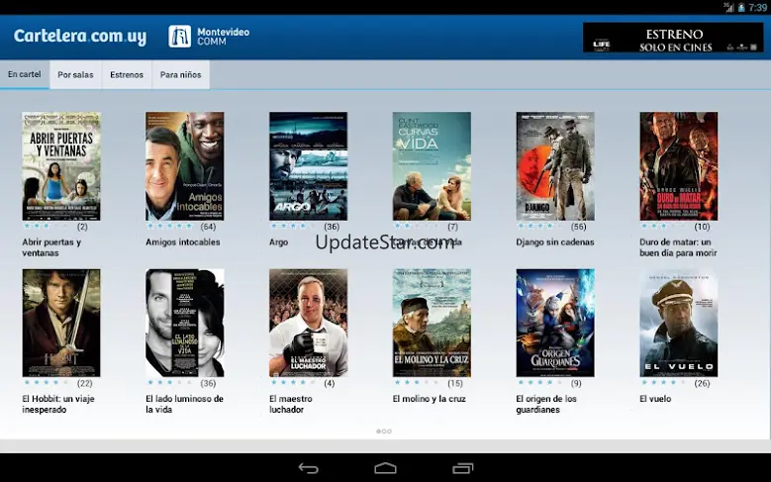771x482 pixels.
Task: Select the Para niños tab
Action: tap(180, 74)
